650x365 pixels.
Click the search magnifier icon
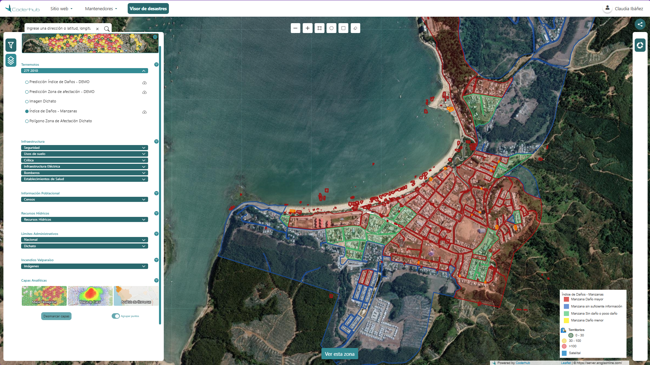(x=107, y=29)
